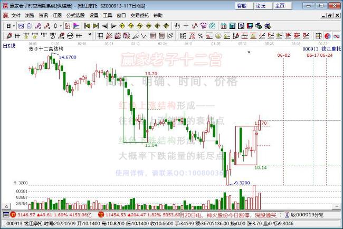
Task: Toggle the pressed chart view button
Action: pyautogui.click(x=21, y=26)
